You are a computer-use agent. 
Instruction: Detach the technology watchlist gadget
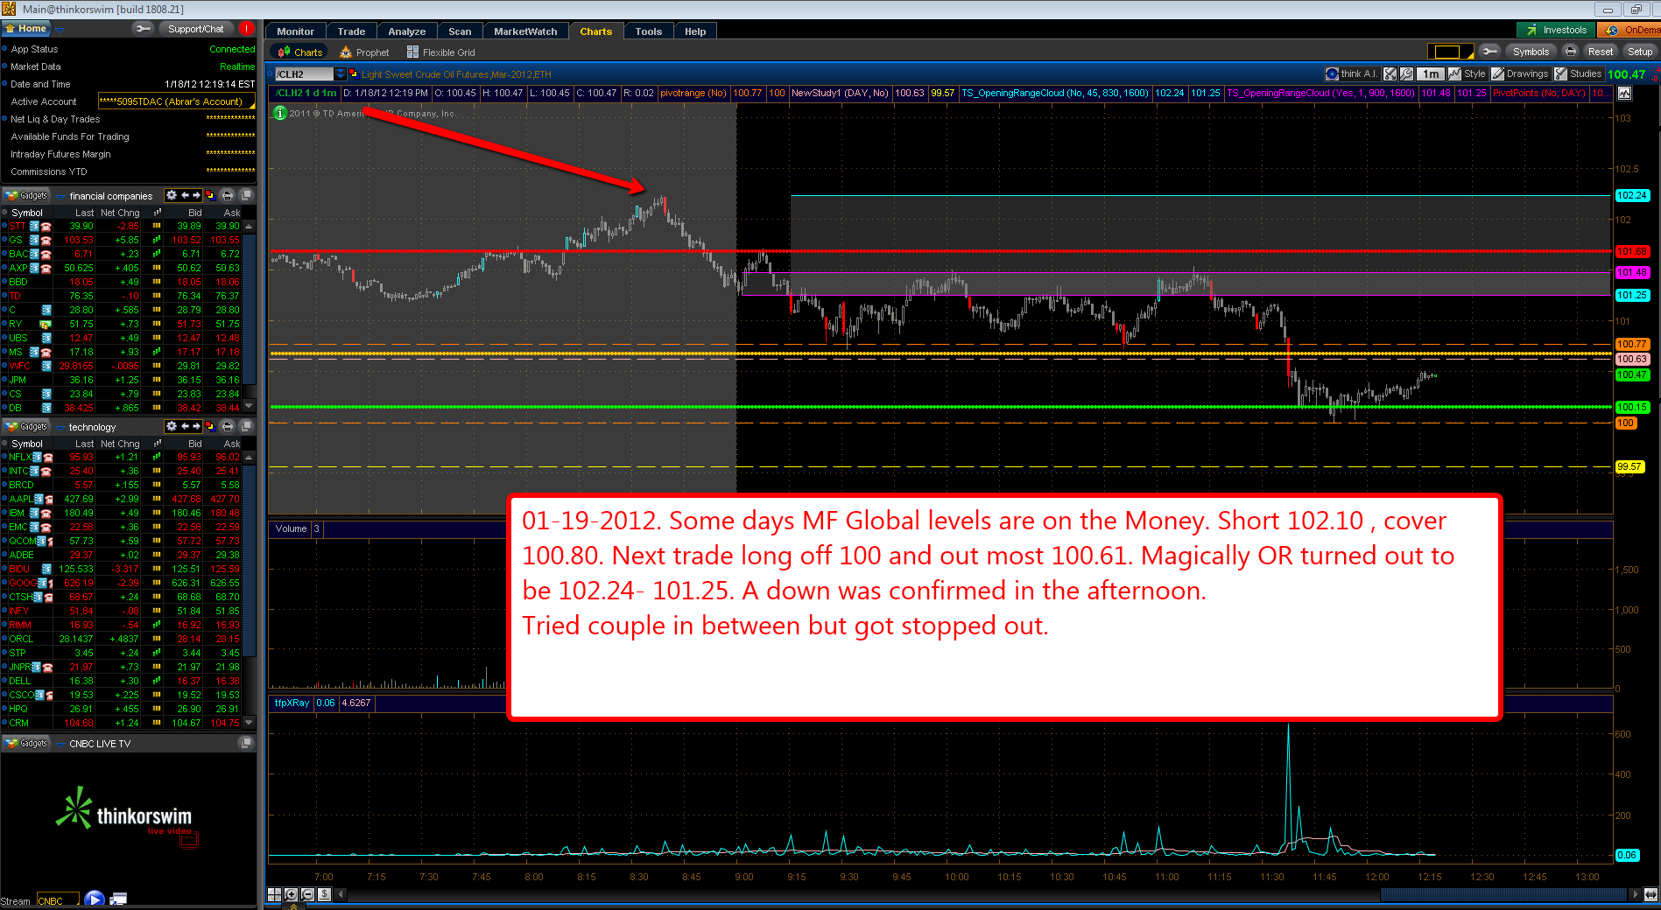246,426
